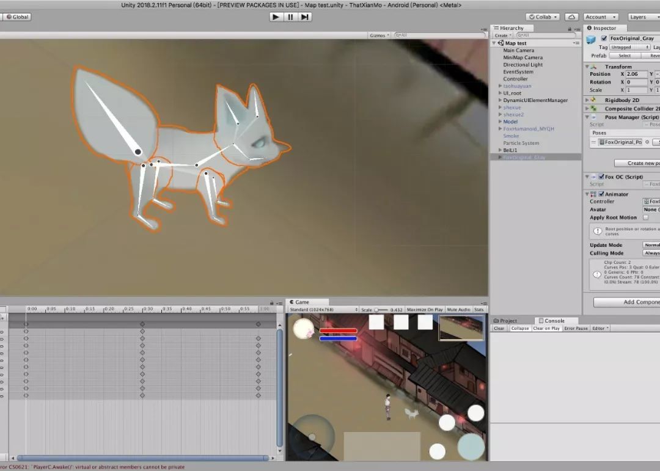Click the Transform component icon
The height and width of the screenshot is (471, 660).
click(593, 67)
